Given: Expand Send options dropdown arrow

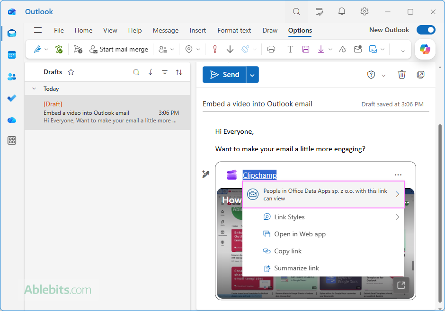Looking at the screenshot, I should click(x=252, y=75).
